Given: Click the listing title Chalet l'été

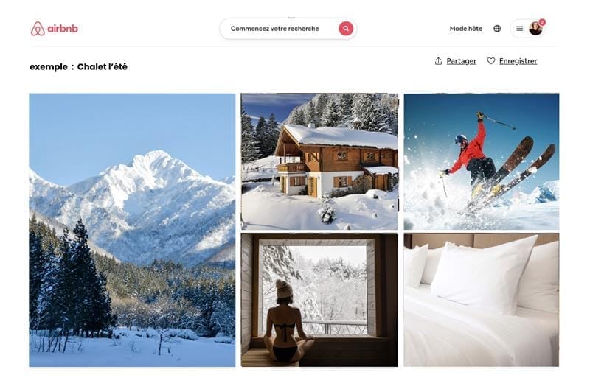Looking at the screenshot, I should tap(103, 67).
